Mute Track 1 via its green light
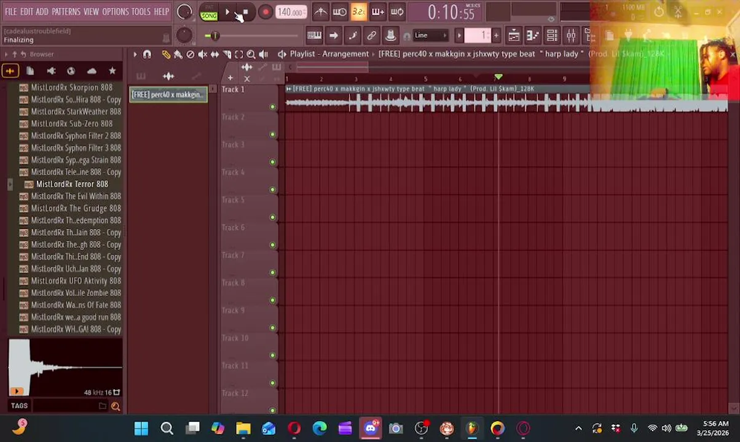740x442 pixels. 272,107
